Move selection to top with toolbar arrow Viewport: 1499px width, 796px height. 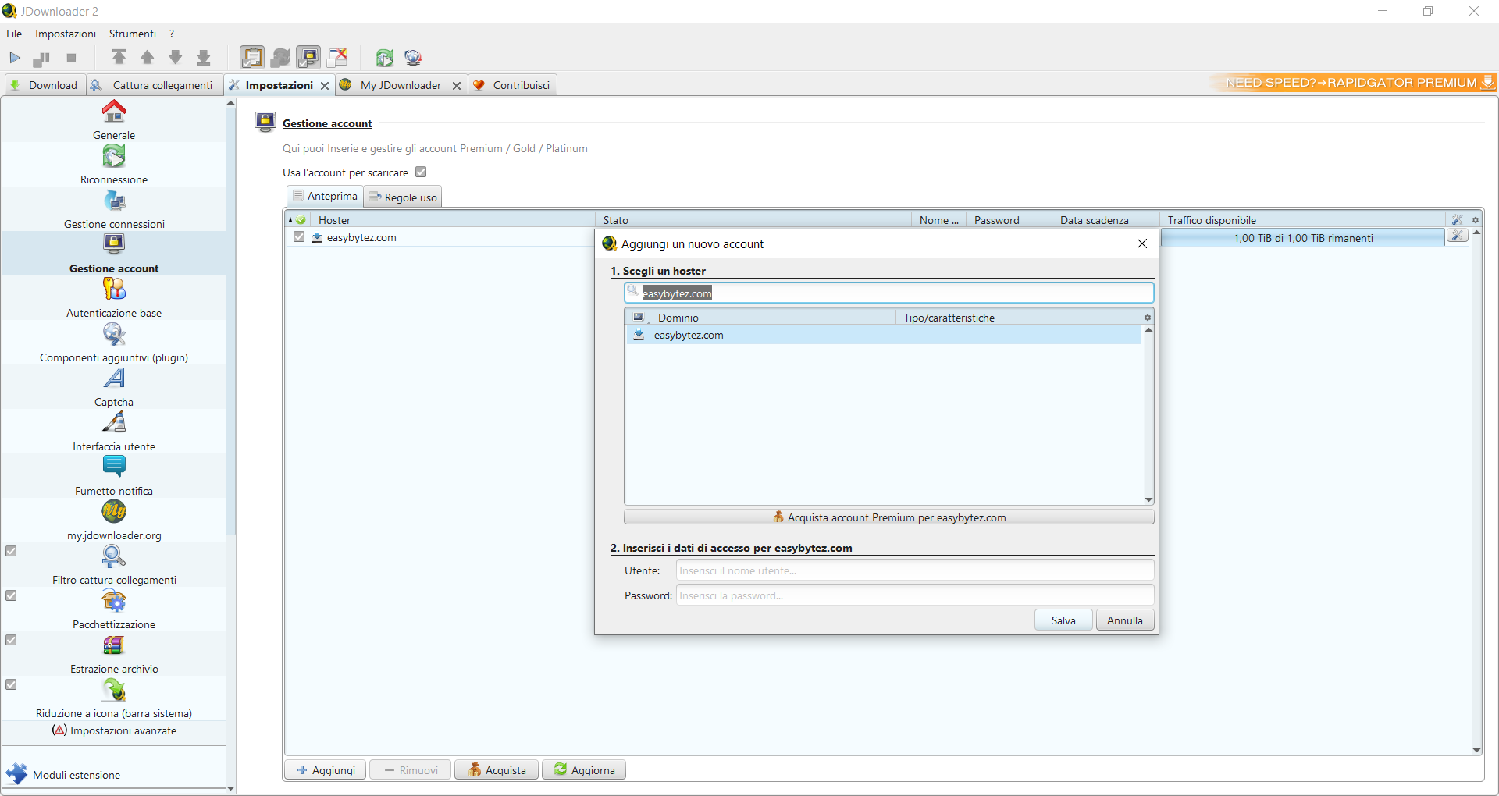pyautogui.click(x=119, y=57)
